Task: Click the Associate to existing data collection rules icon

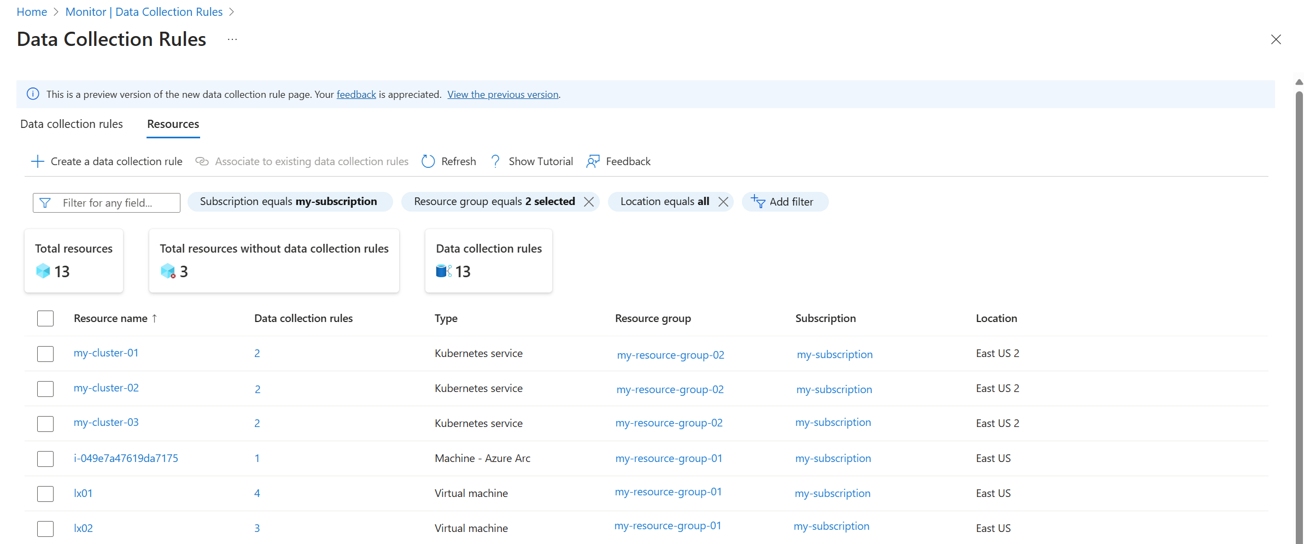Action: tap(202, 161)
